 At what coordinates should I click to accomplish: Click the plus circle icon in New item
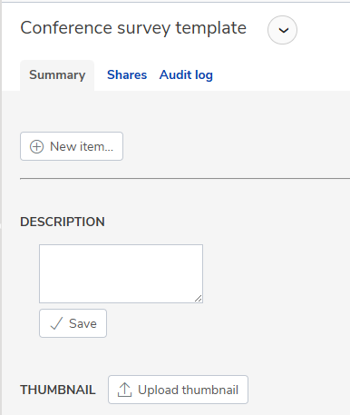[36, 146]
